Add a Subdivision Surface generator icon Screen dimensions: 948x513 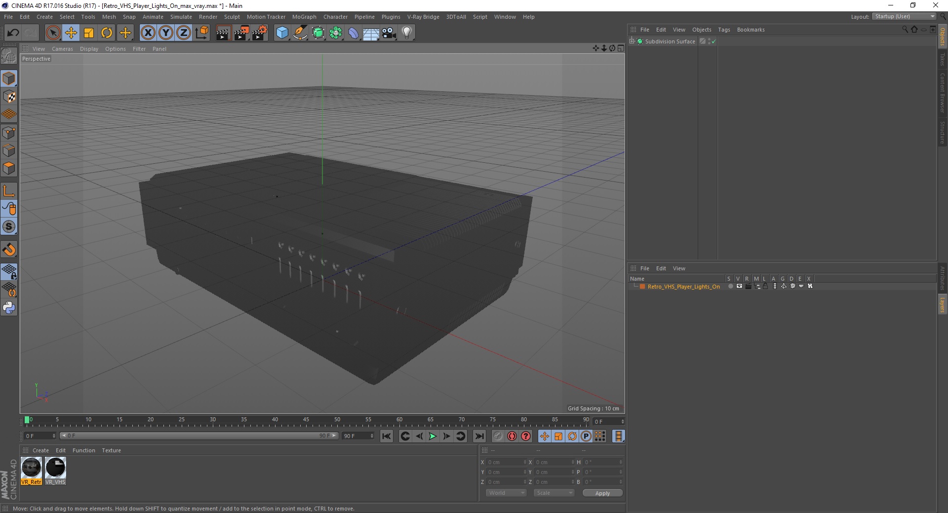(x=318, y=33)
